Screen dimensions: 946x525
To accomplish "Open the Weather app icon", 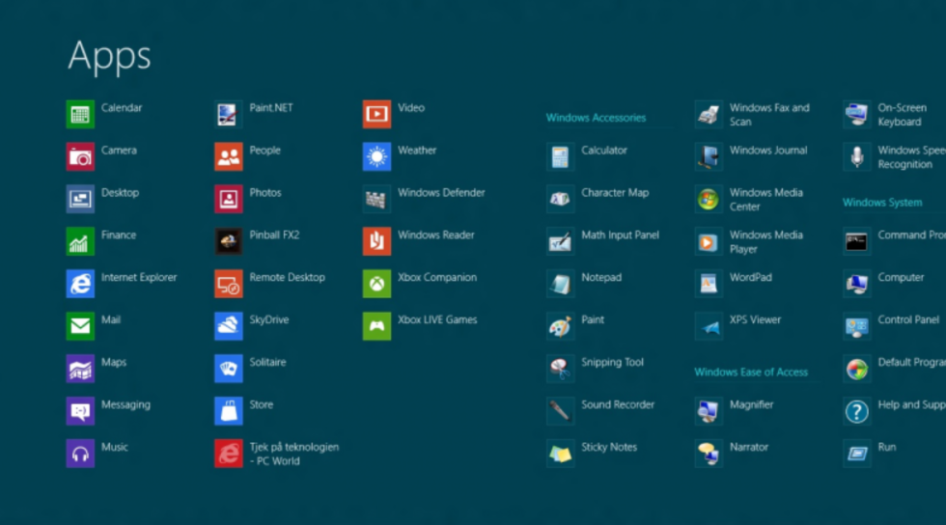I will [x=377, y=157].
